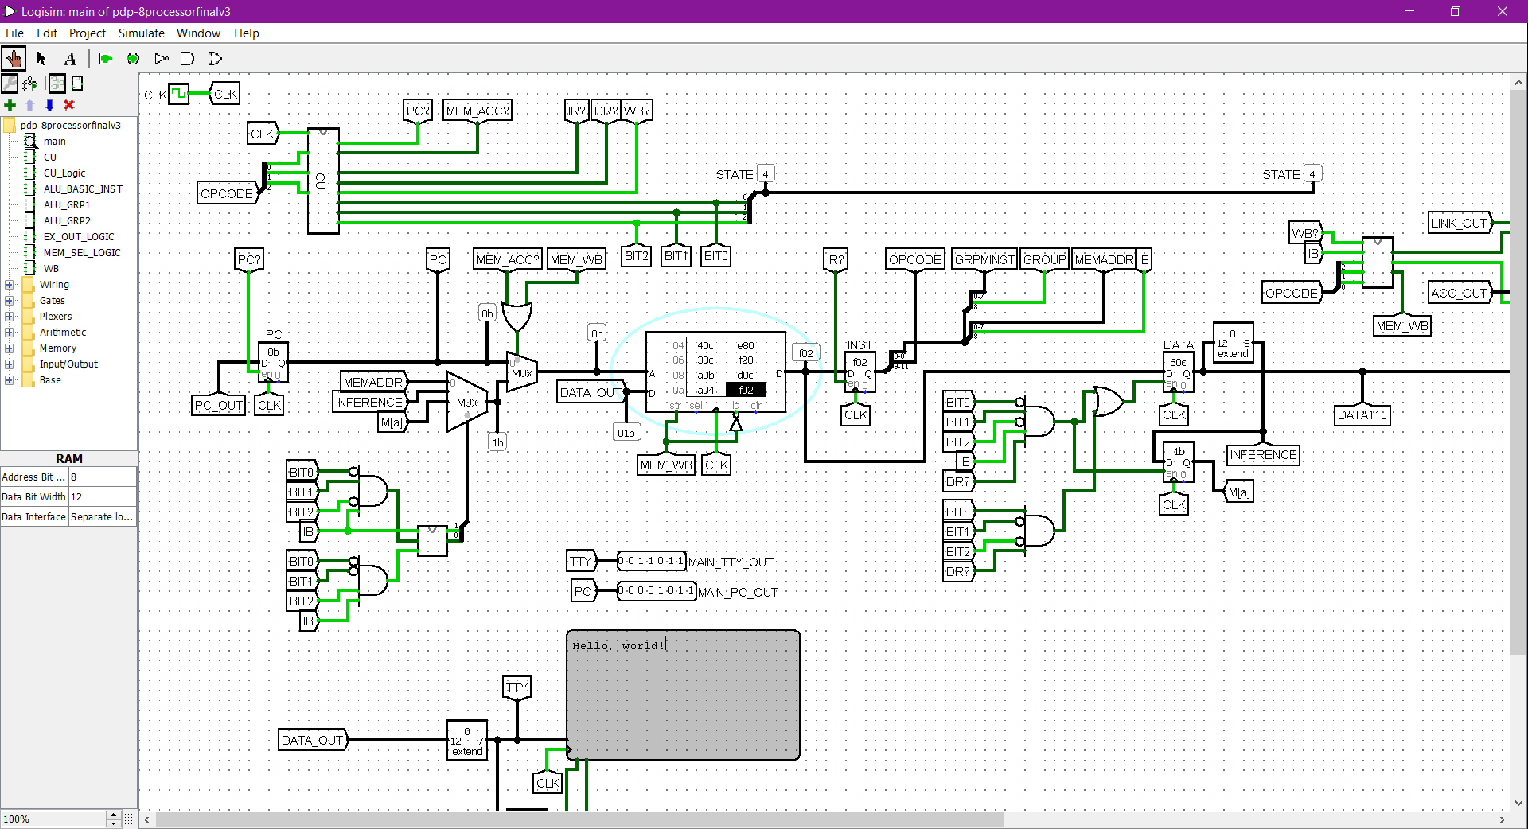
Task: Open the Data Interface attribute dropdown
Action: click(x=101, y=516)
